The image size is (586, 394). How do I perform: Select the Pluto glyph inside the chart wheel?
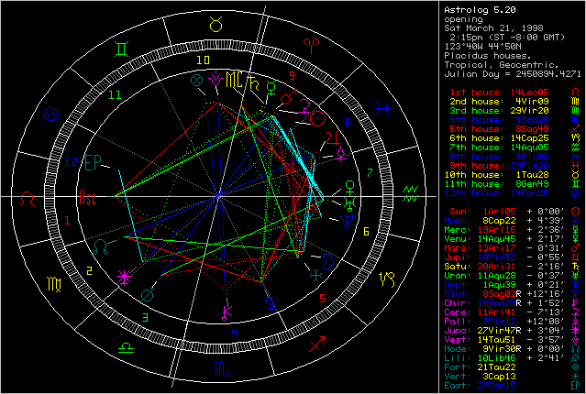(x=271, y=303)
